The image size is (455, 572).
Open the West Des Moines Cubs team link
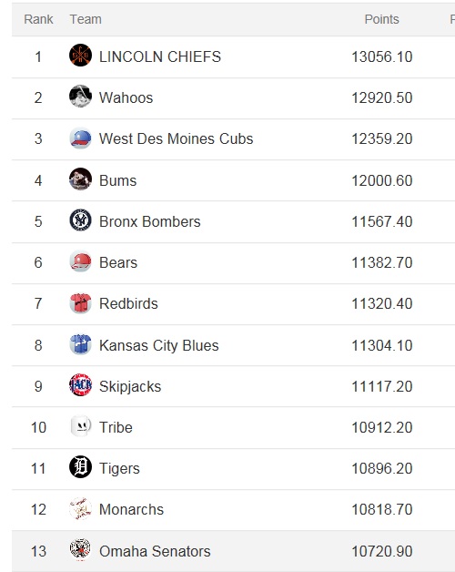[177, 139]
